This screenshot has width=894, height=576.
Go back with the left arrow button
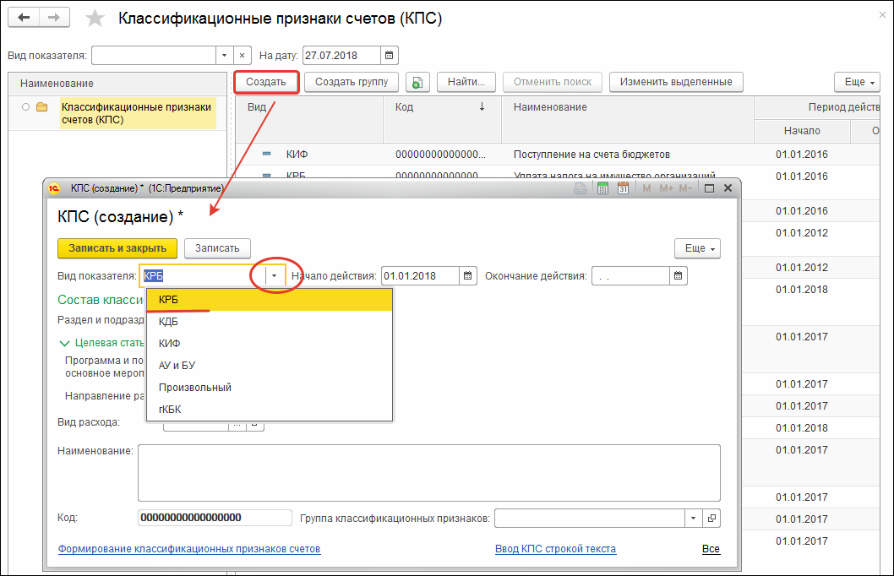coord(24,18)
